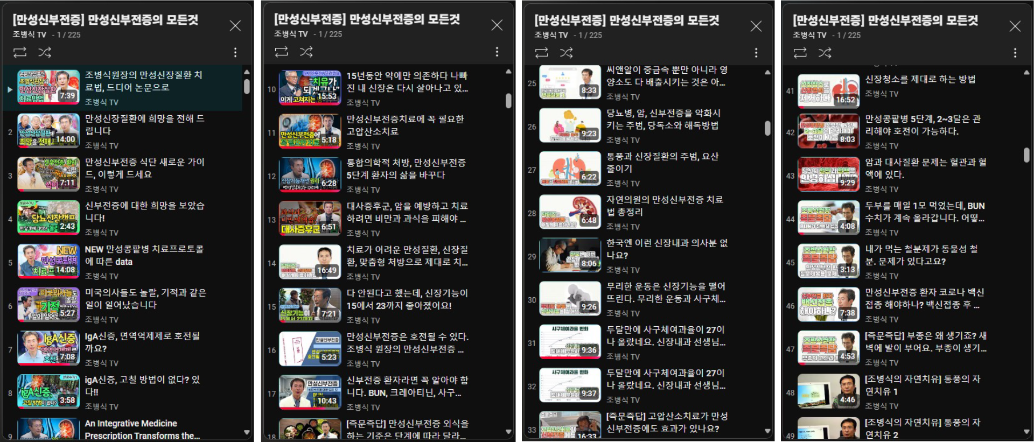Click the scrollbar thumb in the rightmost panel

pyautogui.click(x=1026, y=155)
